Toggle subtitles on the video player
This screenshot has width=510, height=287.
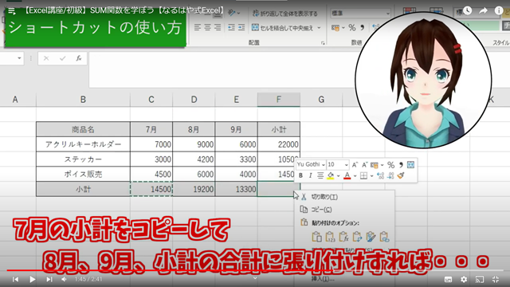point(448,279)
